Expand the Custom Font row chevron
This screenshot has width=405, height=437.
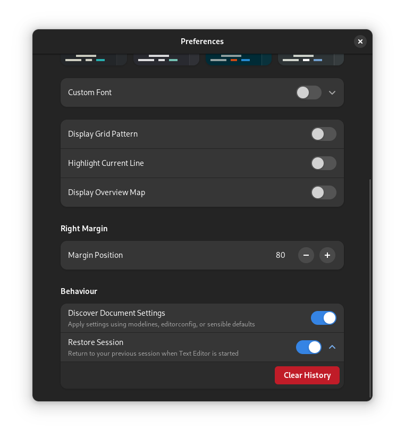click(x=332, y=93)
